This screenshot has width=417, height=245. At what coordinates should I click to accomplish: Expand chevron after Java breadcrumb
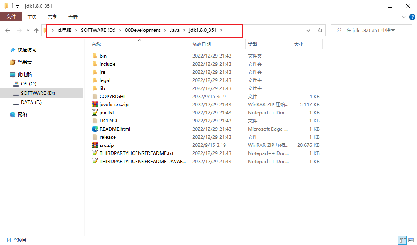[184, 30]
